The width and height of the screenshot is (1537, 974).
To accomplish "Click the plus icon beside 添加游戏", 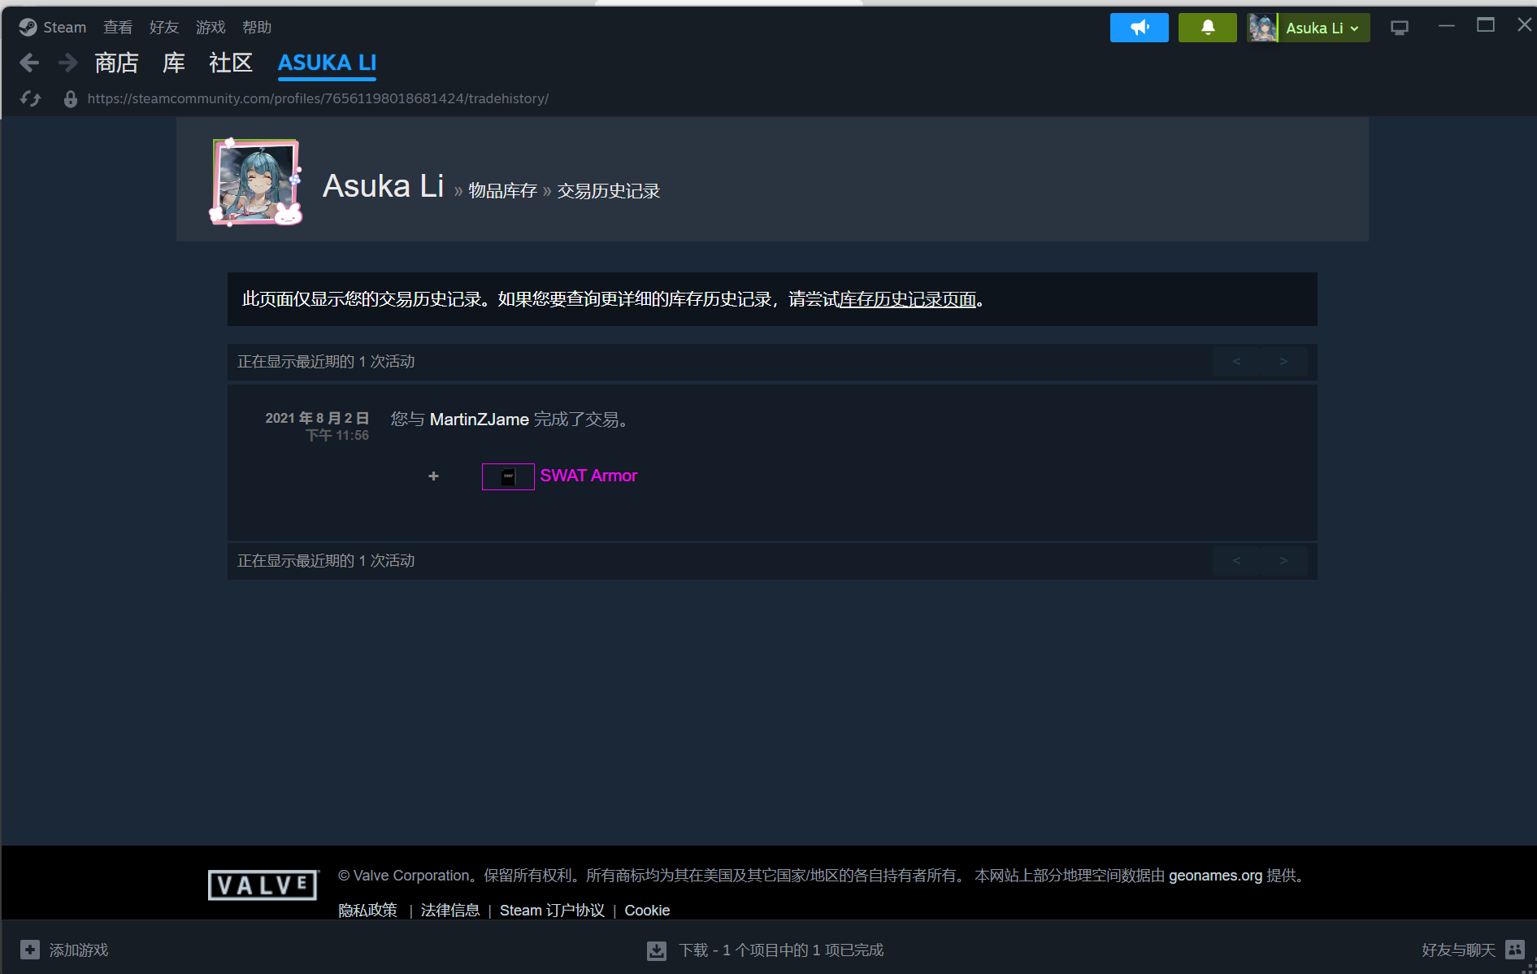I will click(30, 950).
